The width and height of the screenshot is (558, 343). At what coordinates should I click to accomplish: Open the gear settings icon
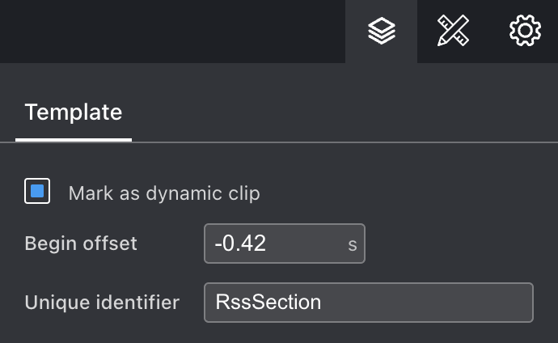[x=526, y=31]
